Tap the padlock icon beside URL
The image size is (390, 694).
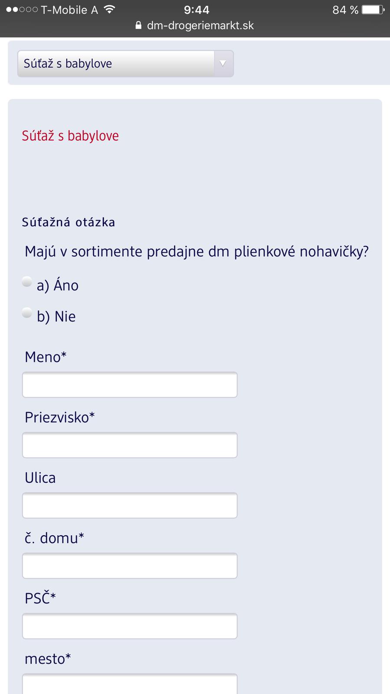pos(138,26)
